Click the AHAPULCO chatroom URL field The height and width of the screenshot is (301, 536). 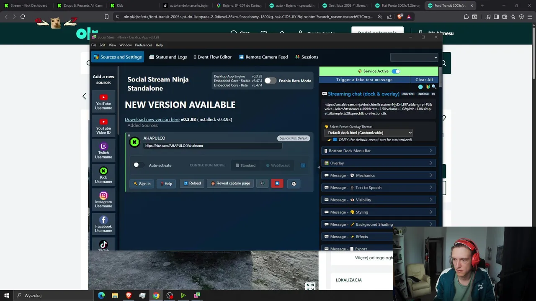click(212, 145)
